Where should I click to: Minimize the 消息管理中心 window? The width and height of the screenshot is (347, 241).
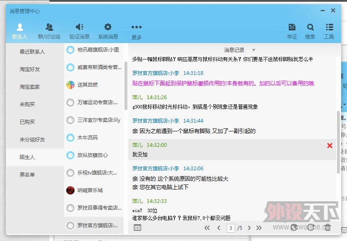tap(323, 10)
